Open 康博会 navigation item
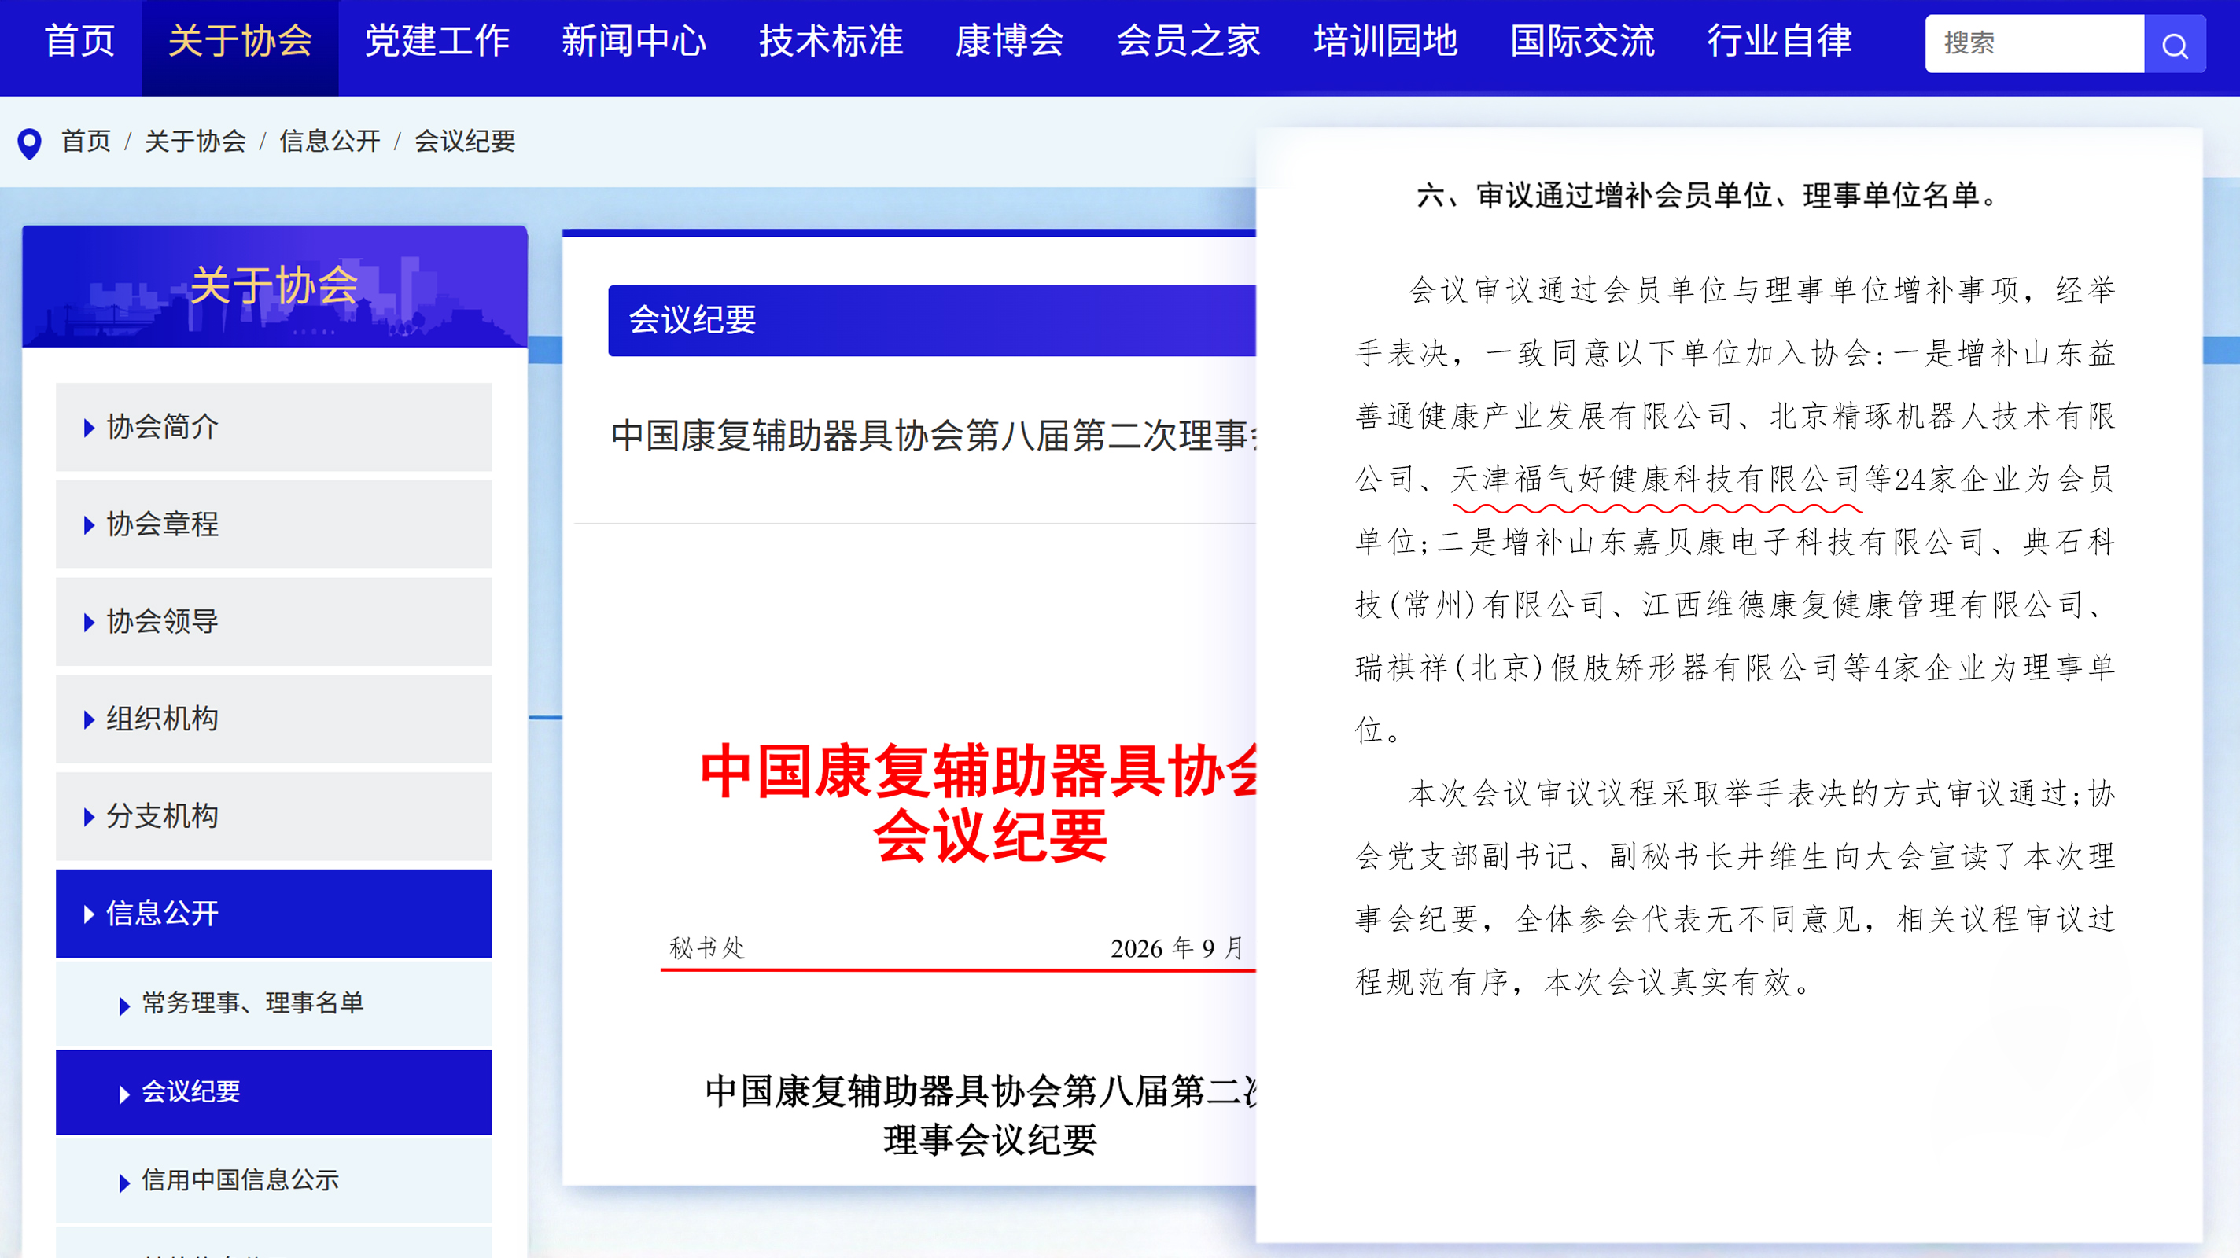2240x1258 pixels. pyautogui.click(x=1010, y=41)
